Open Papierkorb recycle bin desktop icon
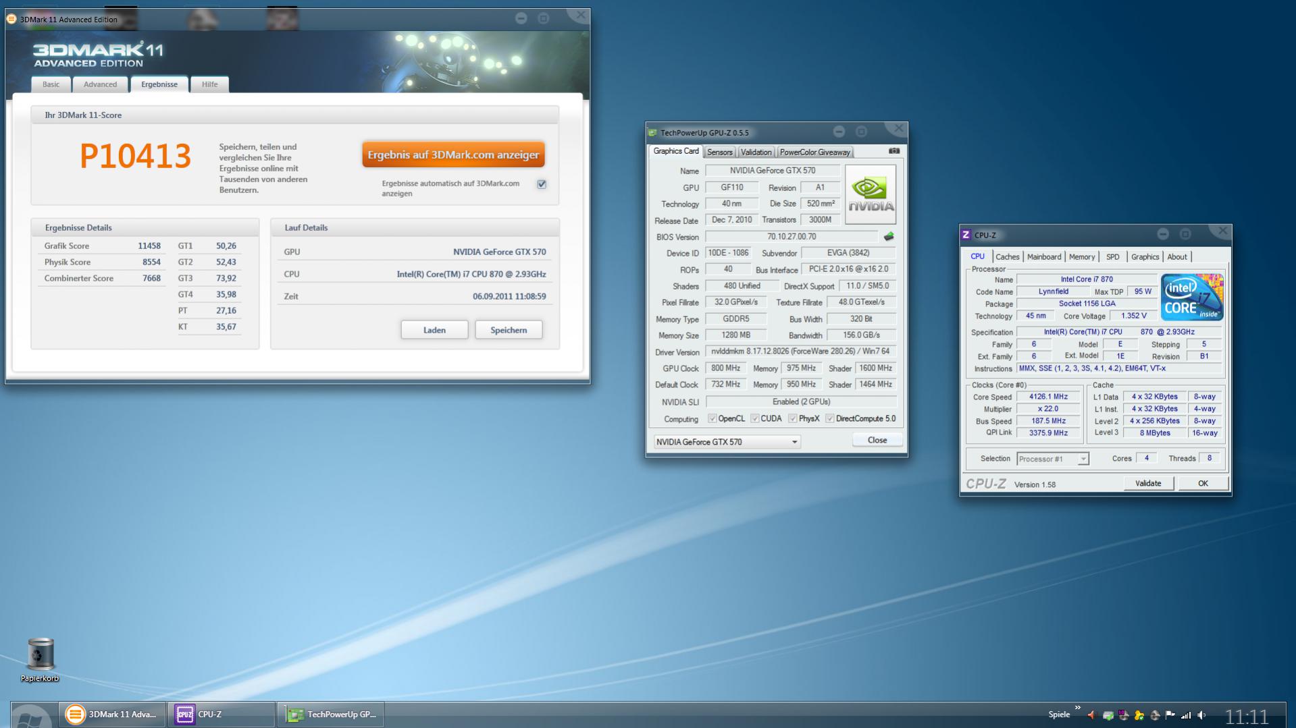The width and height of the screenshot is (1296, 728). (x=40, y=660)
